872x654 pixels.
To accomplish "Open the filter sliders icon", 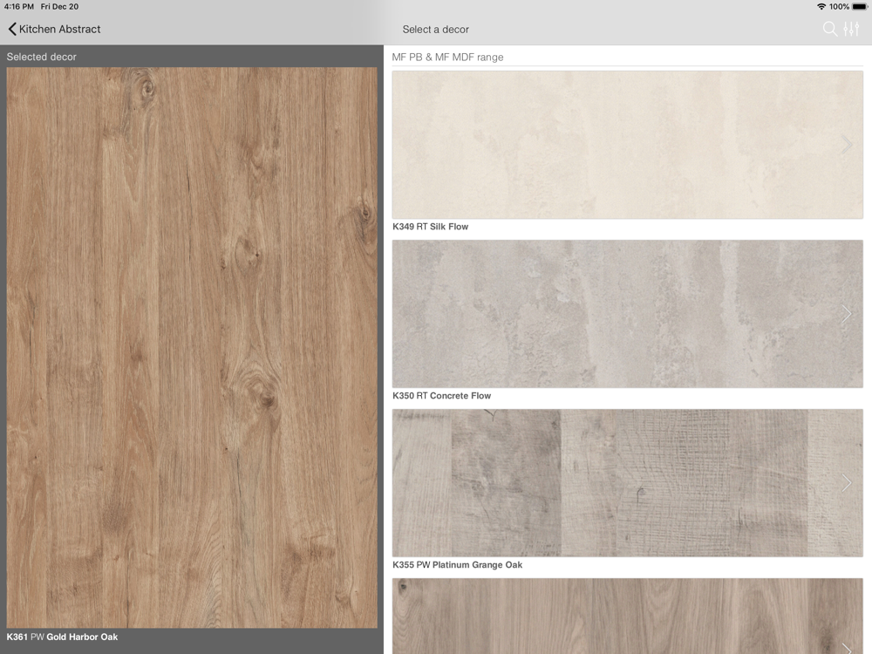I will coord(851,29).
